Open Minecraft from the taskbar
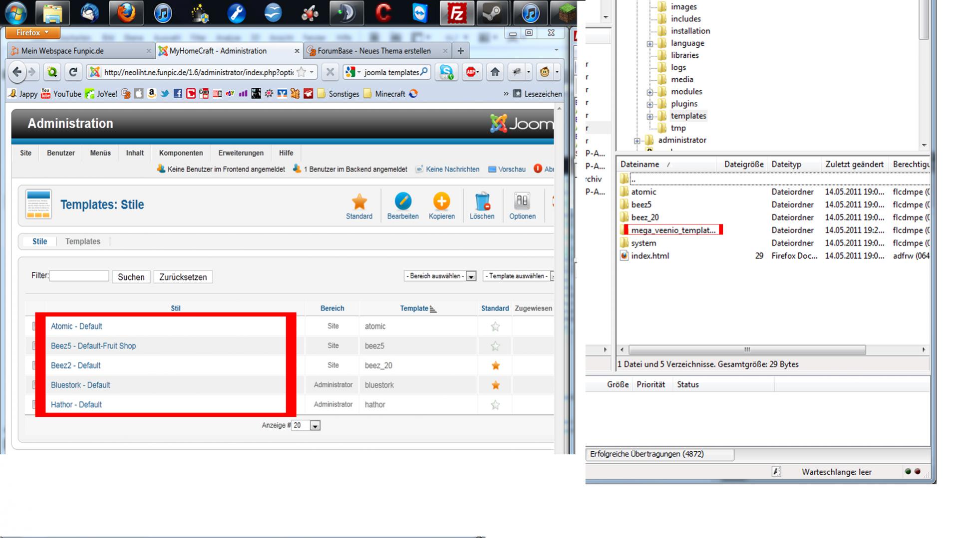This screenshot has height=538, width=958. click(x=566, y=12)
